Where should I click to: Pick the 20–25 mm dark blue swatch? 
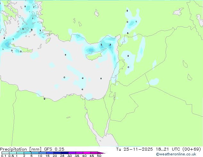point(57,153)
